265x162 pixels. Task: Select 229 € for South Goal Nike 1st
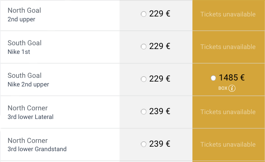pos(143,47)
